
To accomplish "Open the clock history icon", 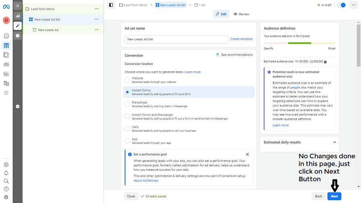I will (x=17, y=35).
